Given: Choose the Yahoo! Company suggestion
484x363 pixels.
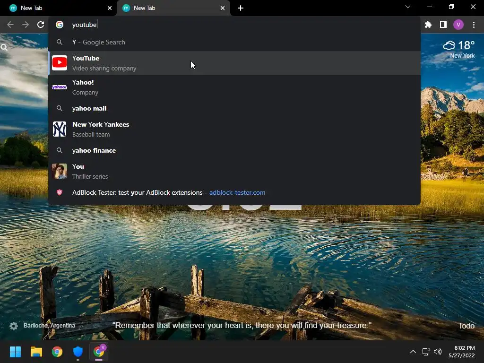Looking at the screenshot, I should [x=234, y=87].
